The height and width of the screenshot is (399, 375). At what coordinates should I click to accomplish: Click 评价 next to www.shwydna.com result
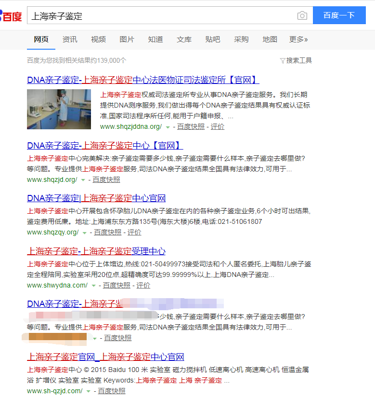point(143,286)
